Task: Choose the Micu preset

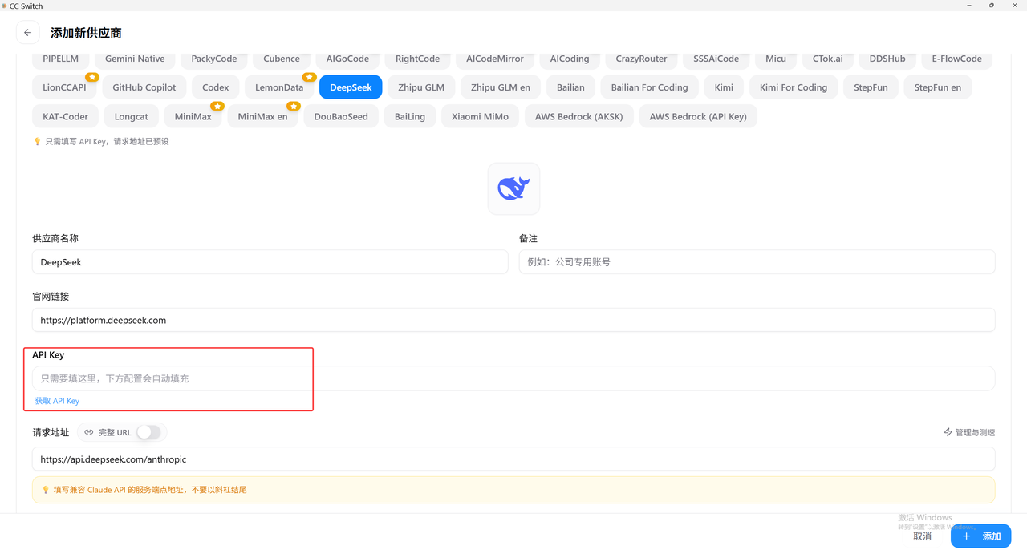Action: (x=776, y=59)
